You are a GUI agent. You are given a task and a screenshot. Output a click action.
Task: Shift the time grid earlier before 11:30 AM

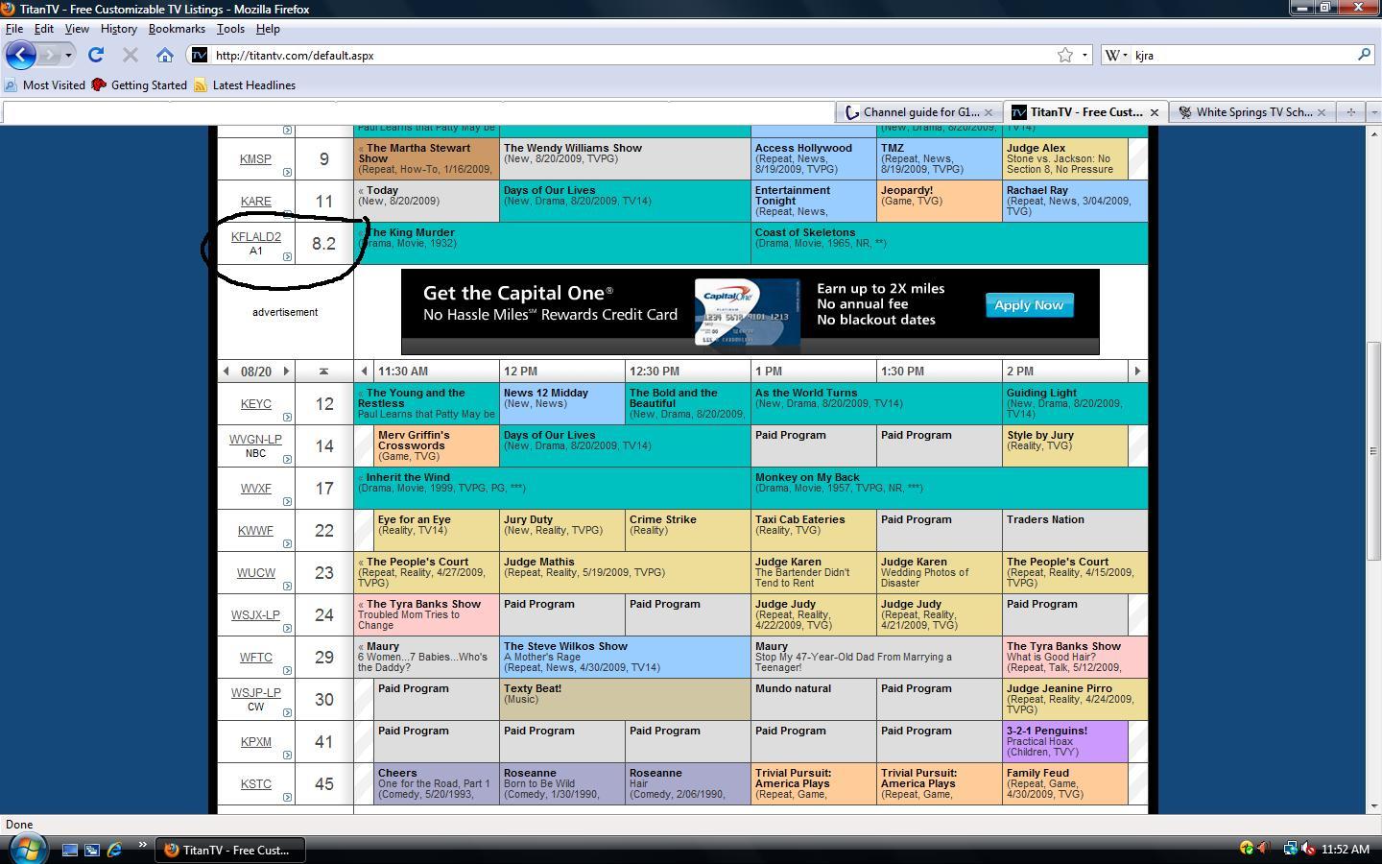(x=364, y=372)
